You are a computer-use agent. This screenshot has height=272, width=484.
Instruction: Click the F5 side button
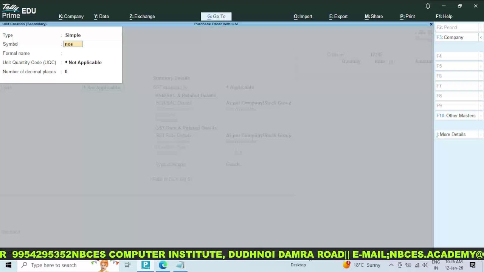coord(457,66)
